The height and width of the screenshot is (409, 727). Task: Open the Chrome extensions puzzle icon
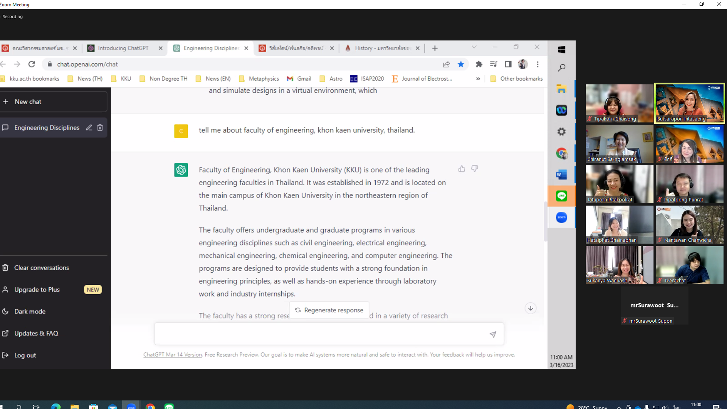click(x=479, y=64)
